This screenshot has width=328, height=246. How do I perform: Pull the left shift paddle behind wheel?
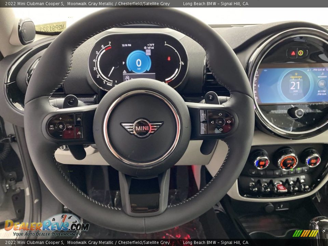tap(70, 101)
